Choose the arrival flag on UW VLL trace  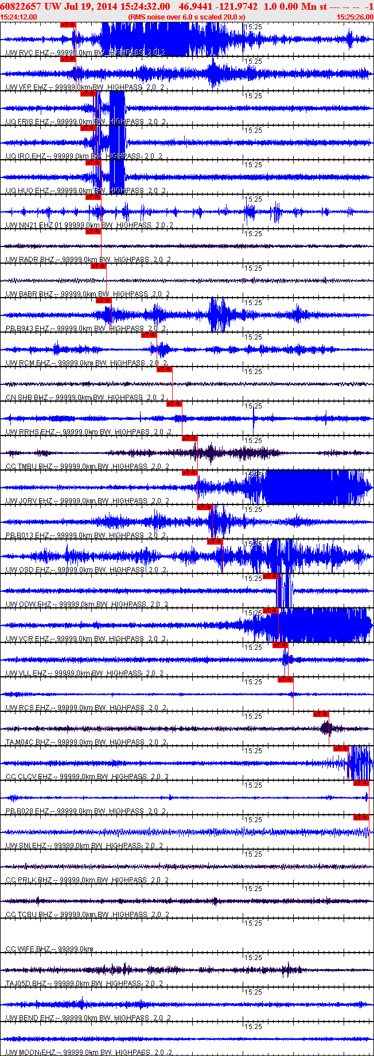pyautogui.click(x=280, y=645)
